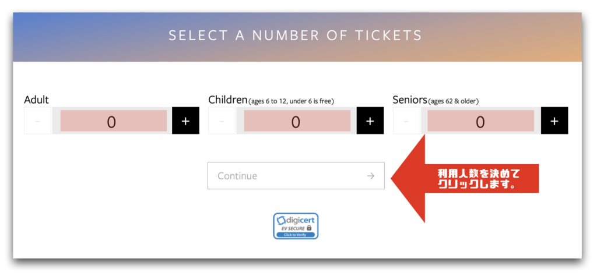Screen dimensions: 597x276
Task: Click the Continue button
Action: (296, 176)
